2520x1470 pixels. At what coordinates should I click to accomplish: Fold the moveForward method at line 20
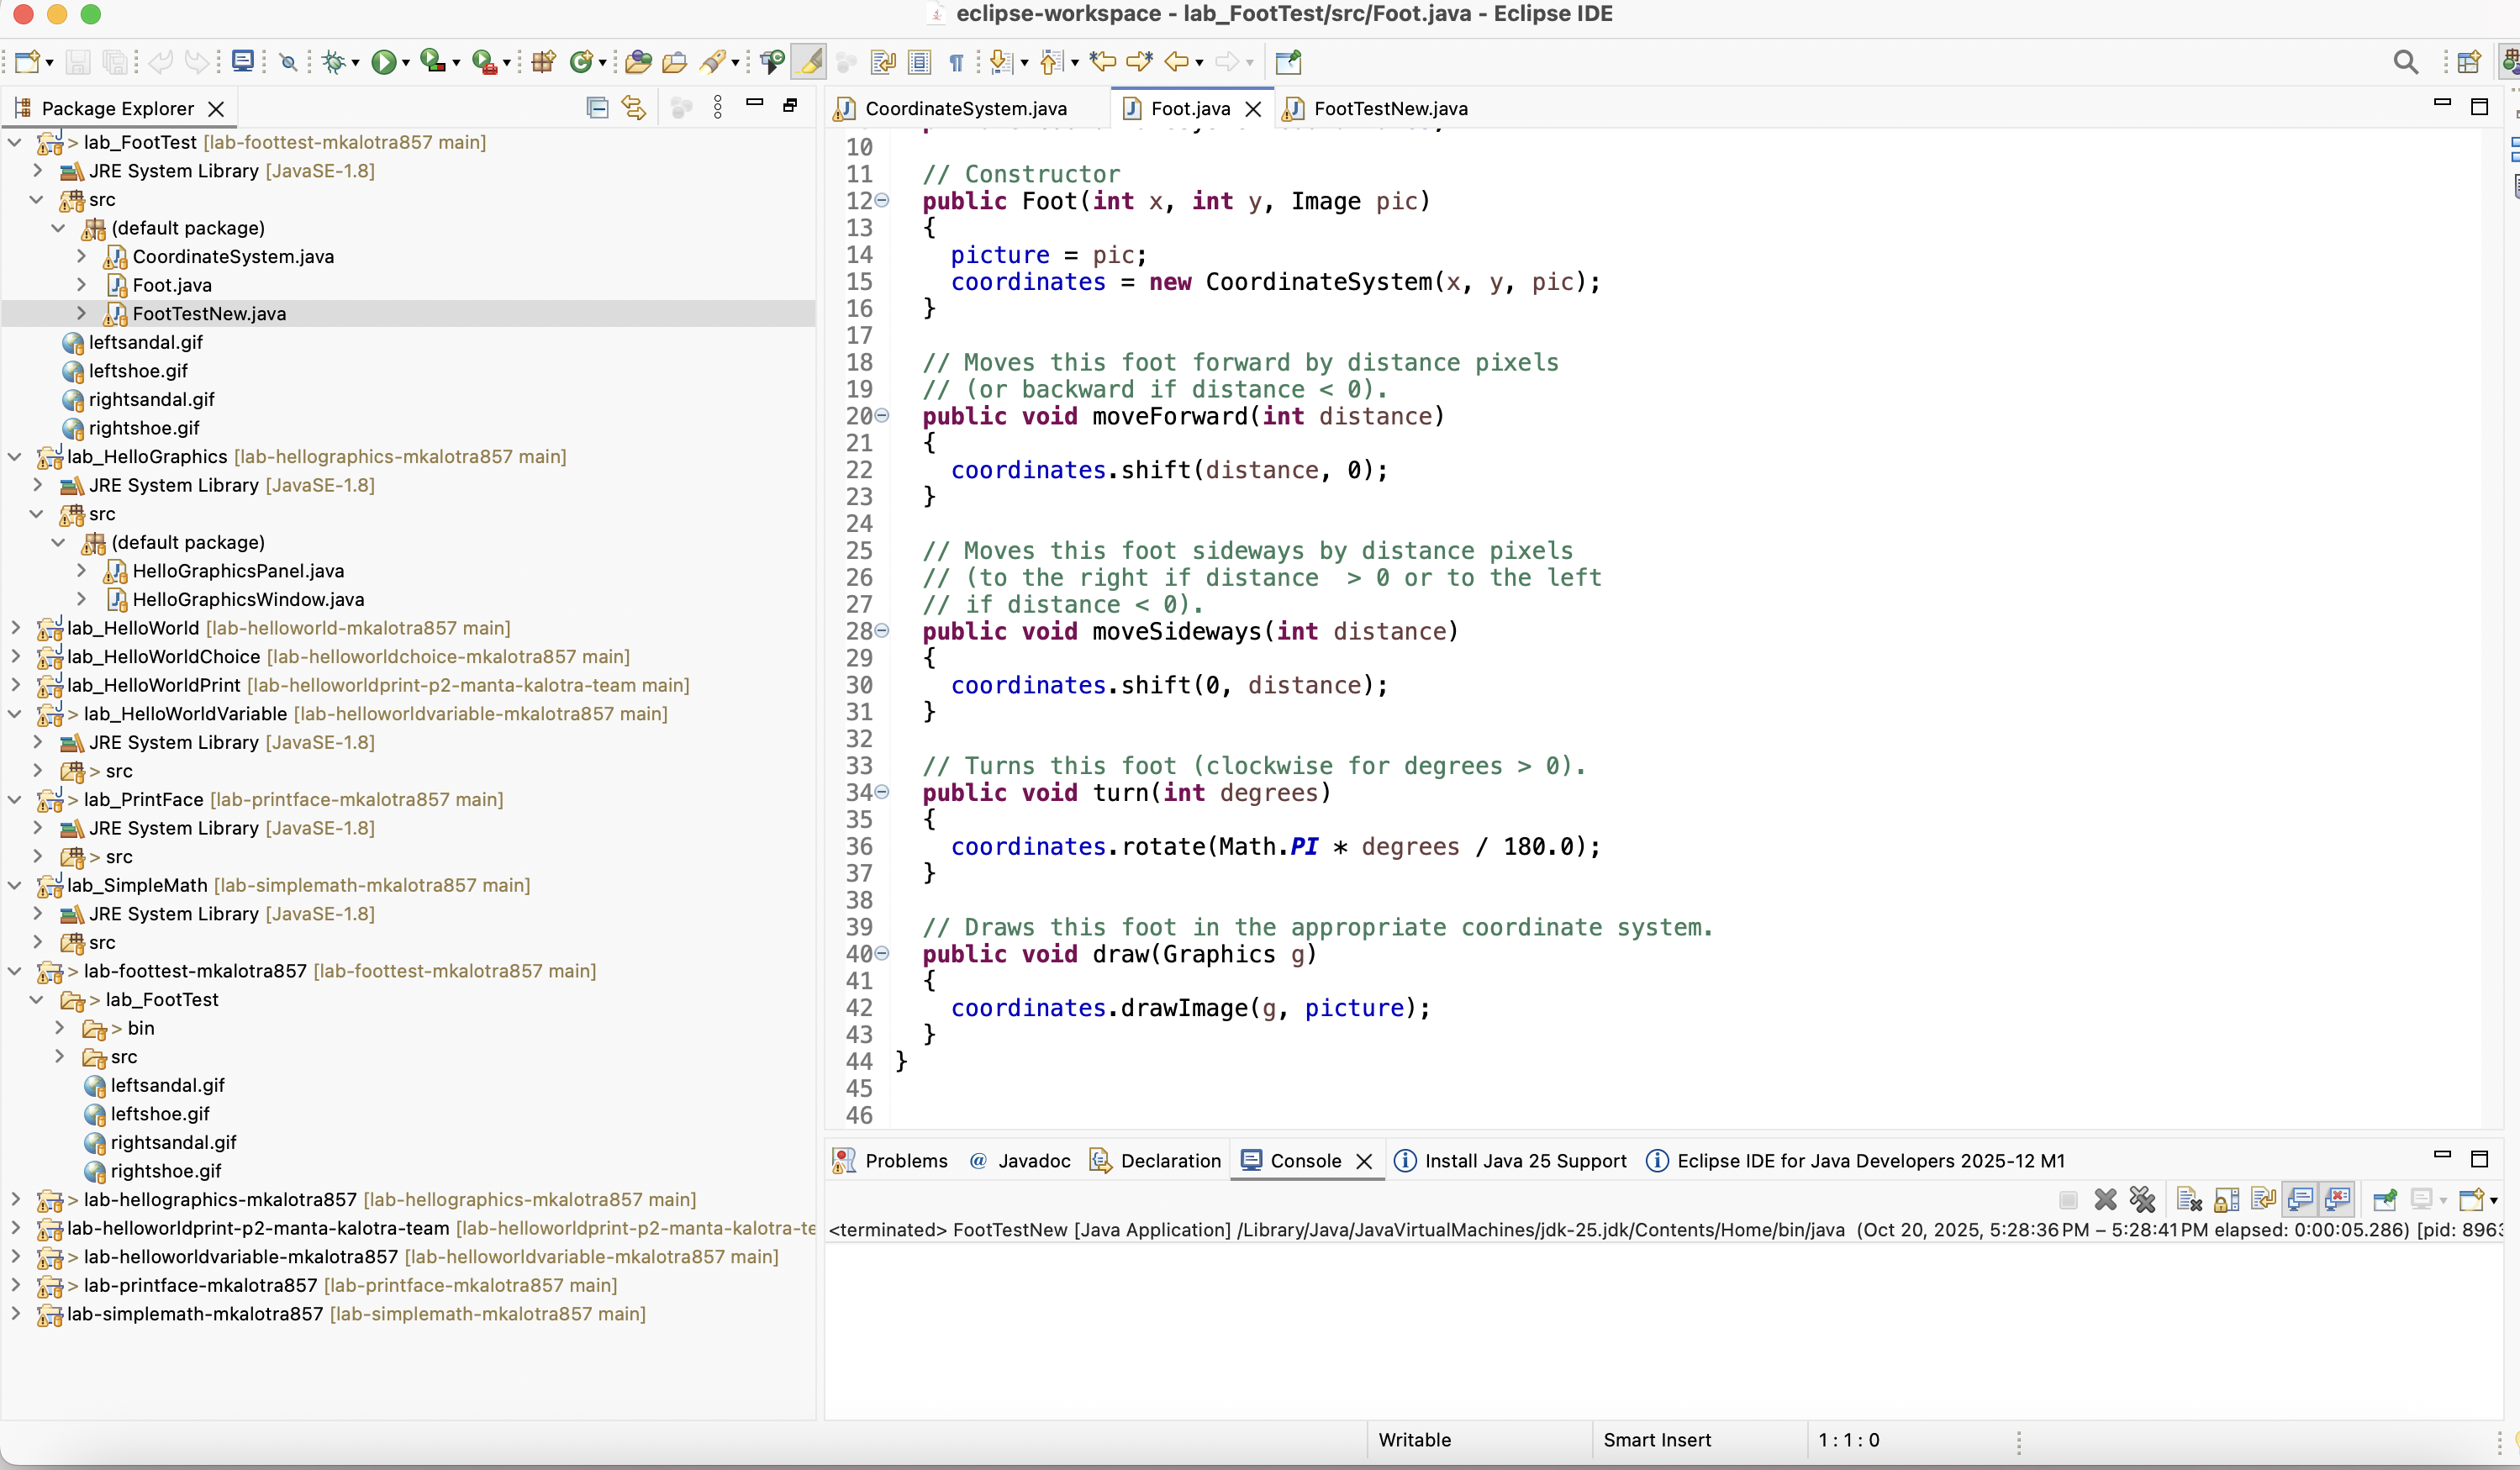click(x=882, y=416)
